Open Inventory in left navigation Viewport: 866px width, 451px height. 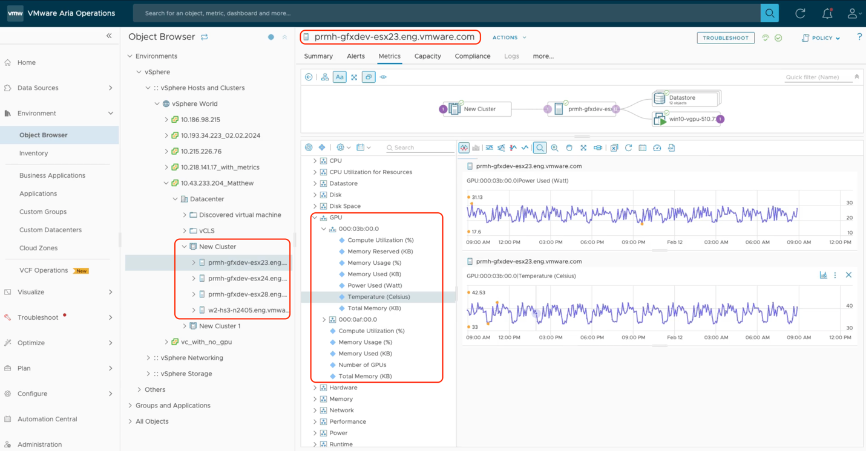(34, 154)
